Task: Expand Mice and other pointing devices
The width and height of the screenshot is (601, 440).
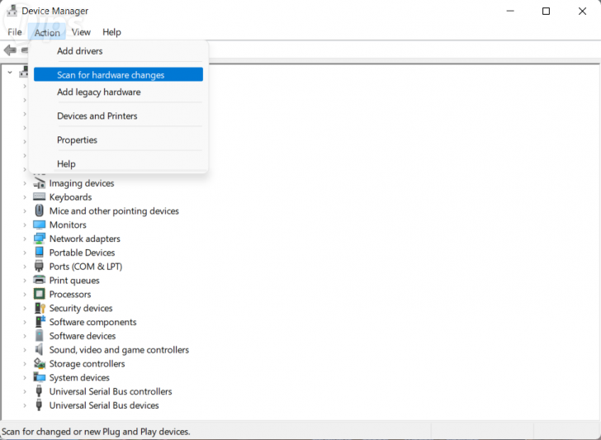Action: click(x=25, y=211)
